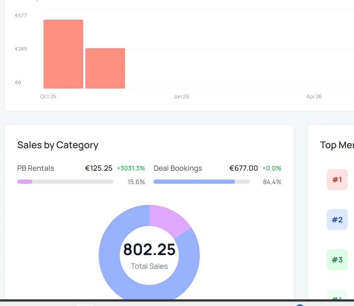Click the +0.0% change value
This screenshot has height=306, width=354.
[272, 168]
